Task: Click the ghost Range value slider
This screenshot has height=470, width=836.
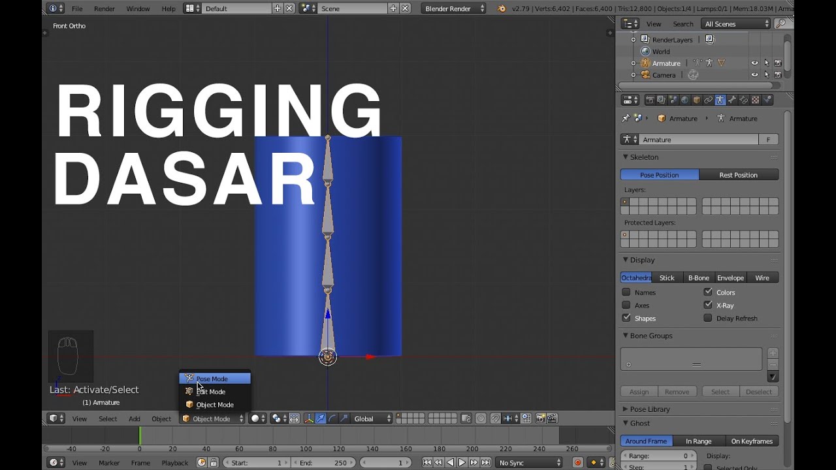Action: [x=658, y=456]
